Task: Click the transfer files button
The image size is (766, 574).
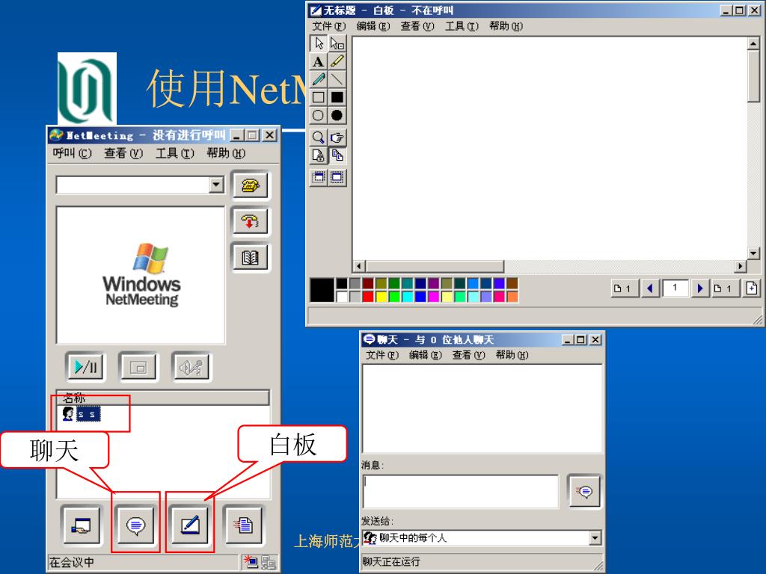Action: tap(243, 525)
